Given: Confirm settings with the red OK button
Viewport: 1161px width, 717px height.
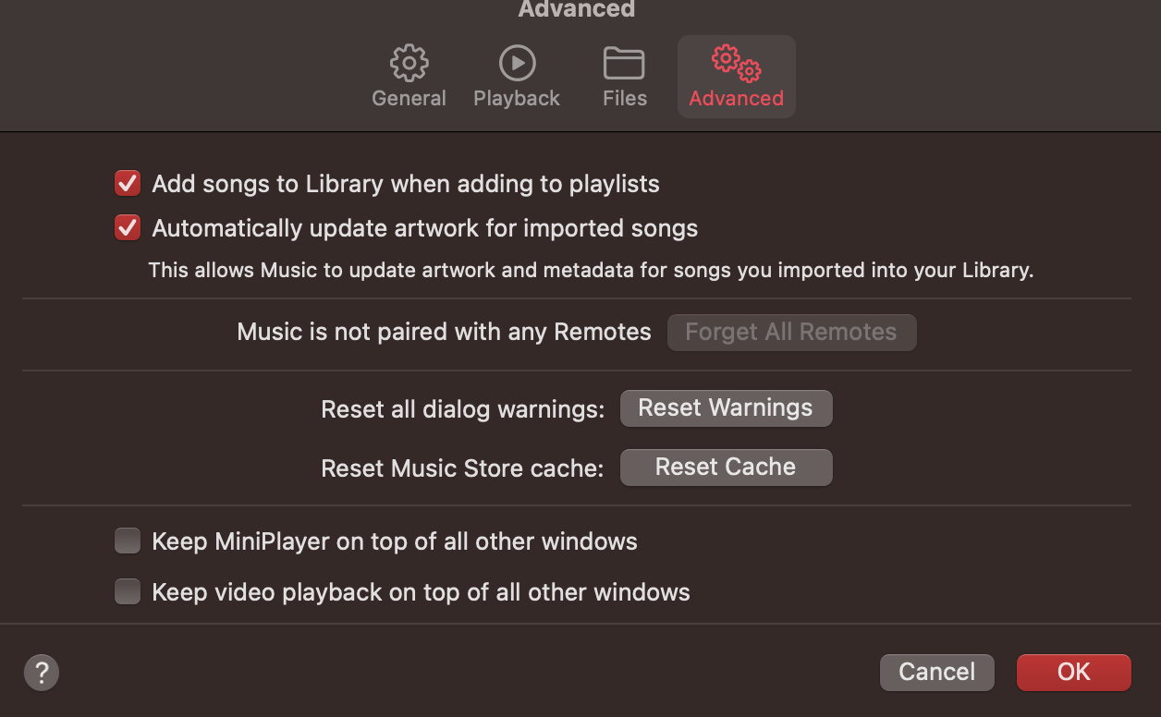Looking at the screenshot, I should (x=1073, y=672).
